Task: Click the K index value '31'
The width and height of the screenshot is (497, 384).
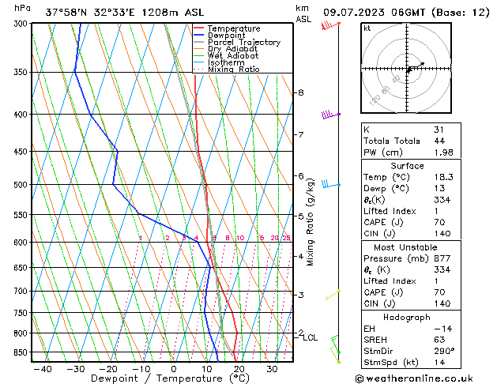Action: tap(439, 130)
